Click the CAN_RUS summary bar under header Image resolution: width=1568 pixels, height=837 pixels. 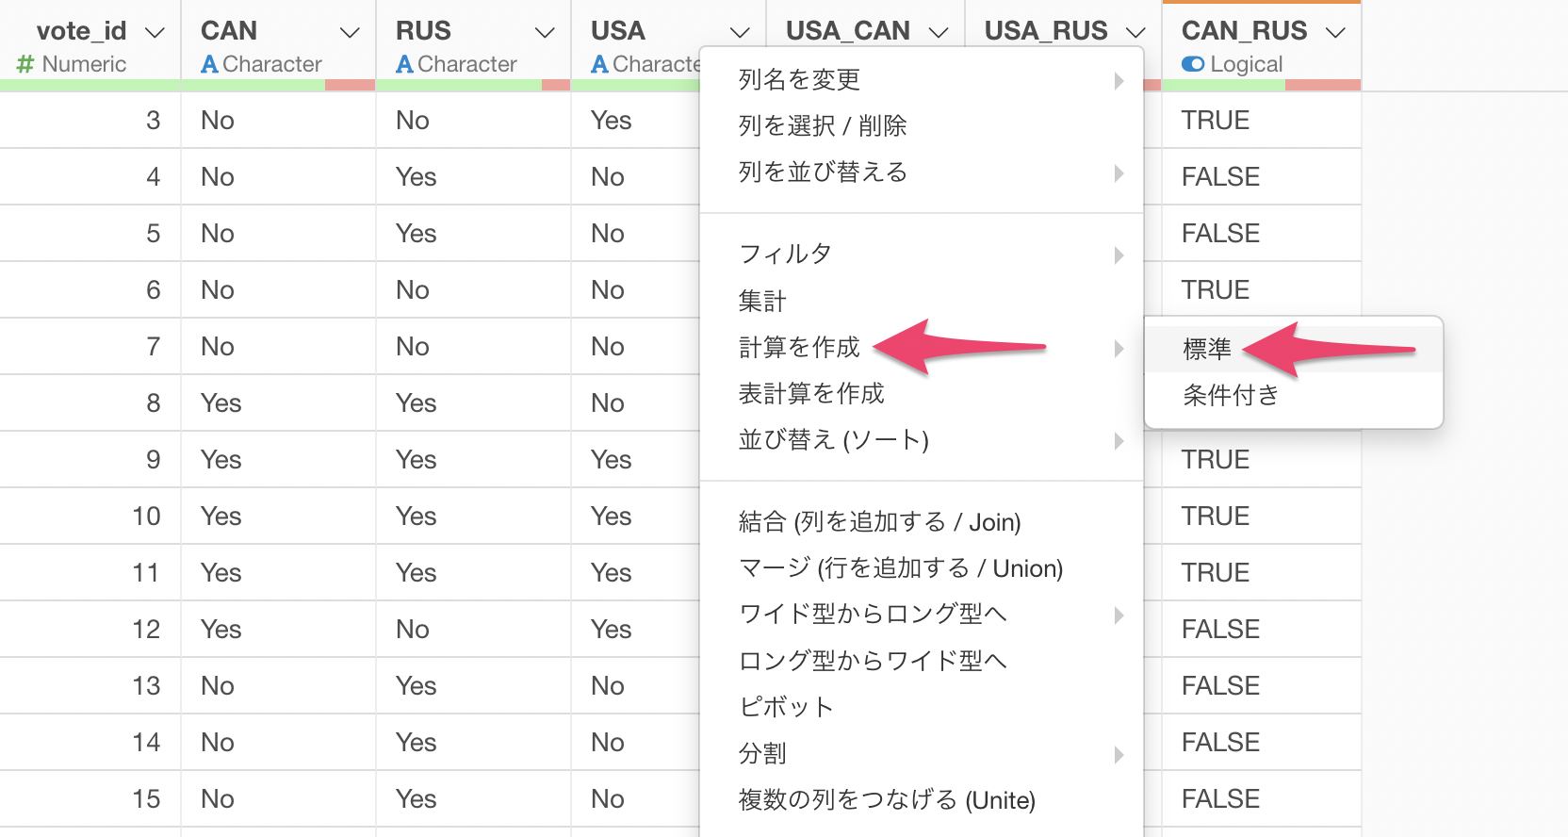point(1261,85)
